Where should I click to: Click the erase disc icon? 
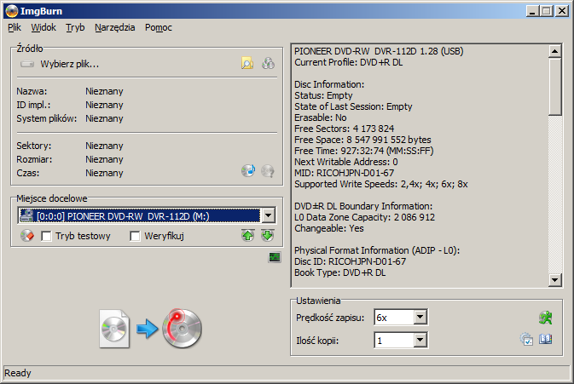click(27, 236)
